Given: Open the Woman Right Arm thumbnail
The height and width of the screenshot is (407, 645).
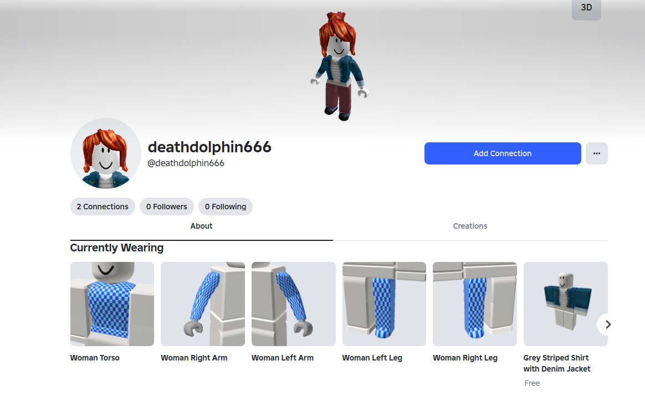Looking at the screenshot, I should pyautogui.click(x=202, y=304).
